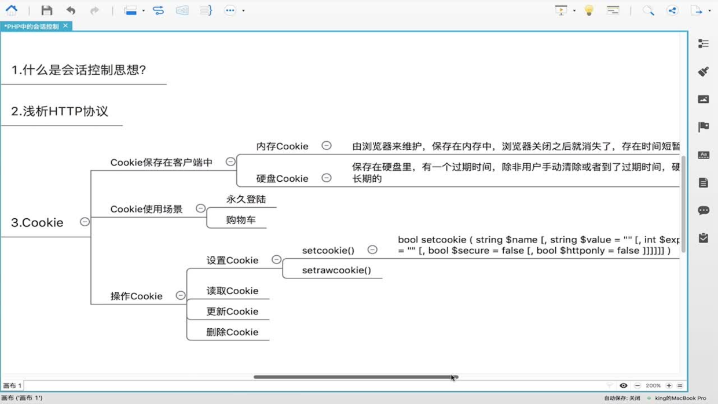Open the more insert options button
Viewport: 718px width, 404px height.
pyautogui.click(x=230, y=10)
